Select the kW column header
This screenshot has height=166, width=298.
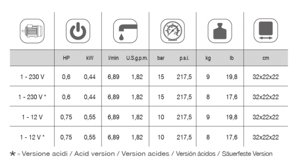[90, 58]
